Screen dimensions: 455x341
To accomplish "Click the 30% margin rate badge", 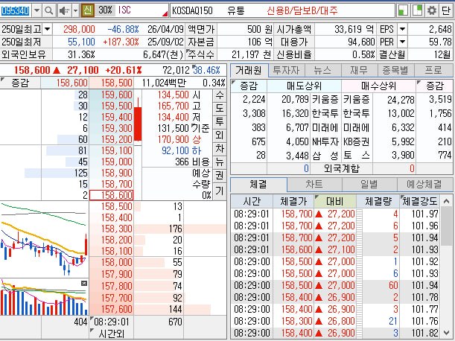I will (105, 10).
